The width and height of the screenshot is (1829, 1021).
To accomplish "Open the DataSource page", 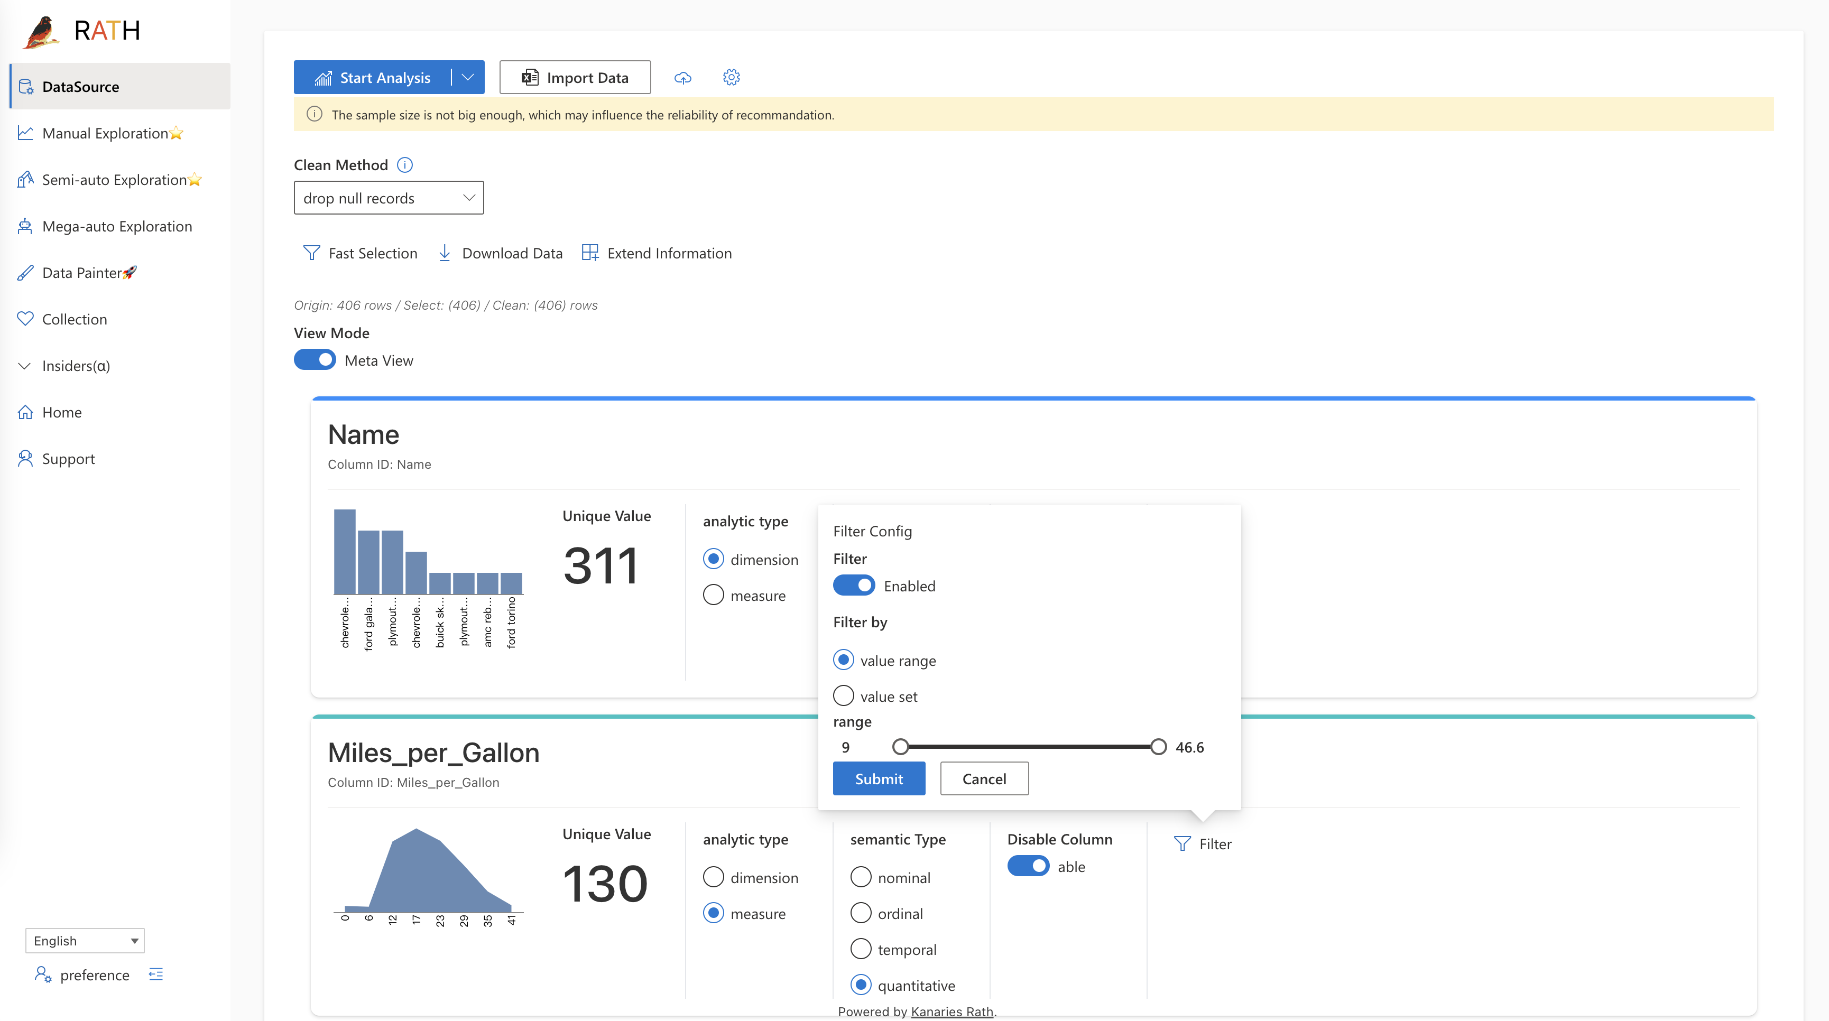I will tap(120, 86).
